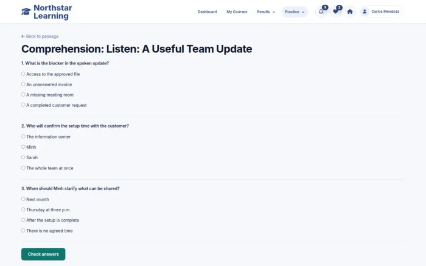Image resolution: width=426 pixels, height=266 pixels.
Task: Open the notifications bell icon
Action: tap(321, 12)
